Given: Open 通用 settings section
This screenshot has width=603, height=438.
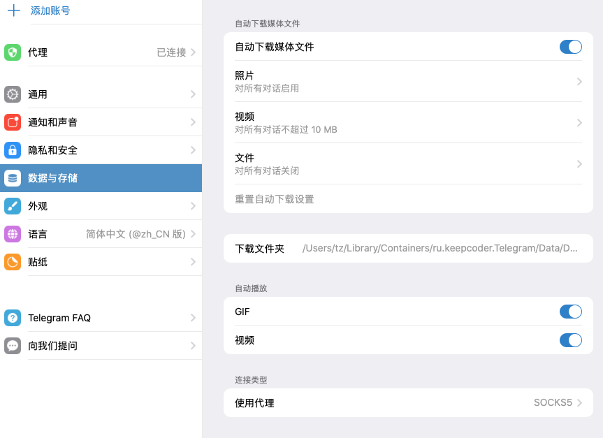Looking at the screenshot, I should point(101,94).
